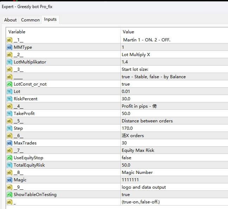Toggle the ShowTableOnTesting true value

tap(126, 195)
